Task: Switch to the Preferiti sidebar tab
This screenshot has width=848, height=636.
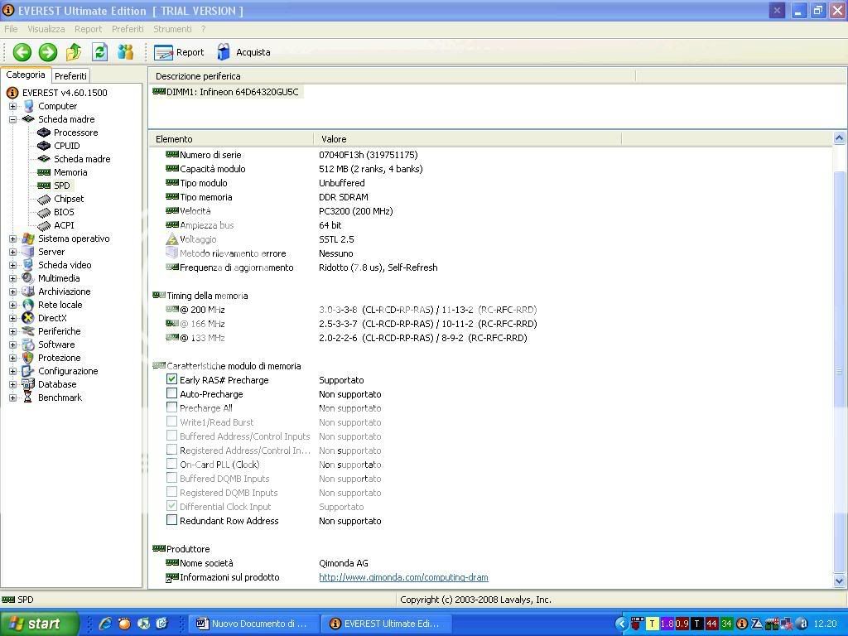Action: tap(70, 76)
